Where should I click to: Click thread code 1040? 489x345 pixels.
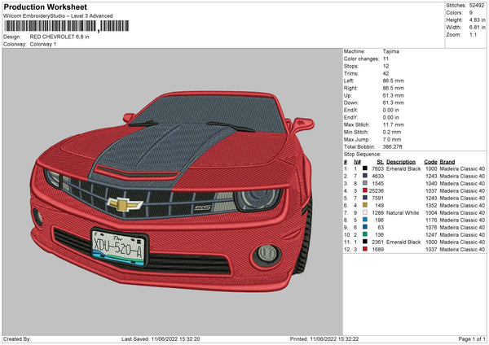pos(431,183)
